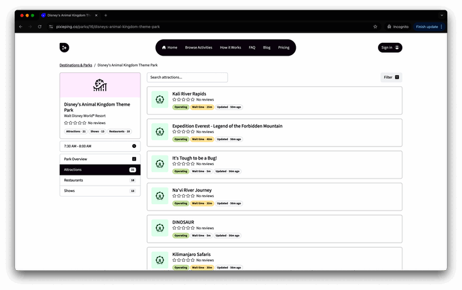Switch to the Restaurants tab
The height and width of the screenshot is (290, 462).
click(99, 181)
